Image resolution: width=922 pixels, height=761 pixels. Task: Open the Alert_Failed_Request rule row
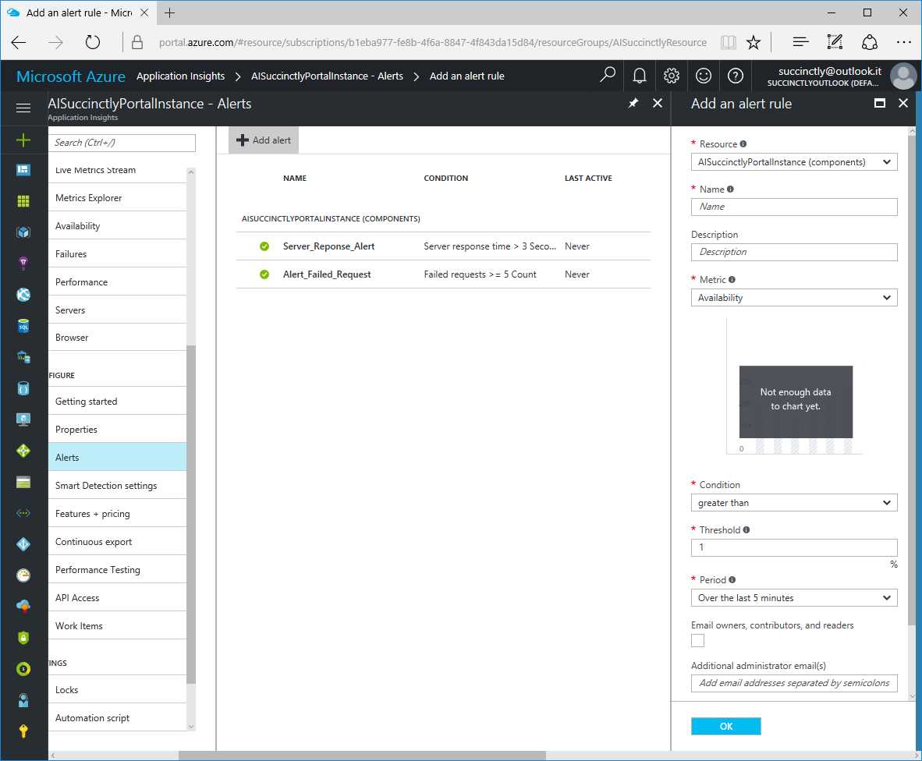[x=443, y=274]
